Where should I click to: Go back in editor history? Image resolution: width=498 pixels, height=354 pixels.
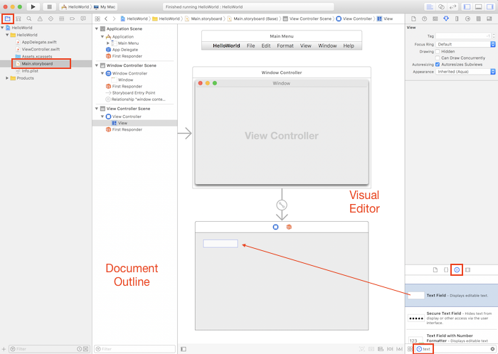click(x=106, y=18)
